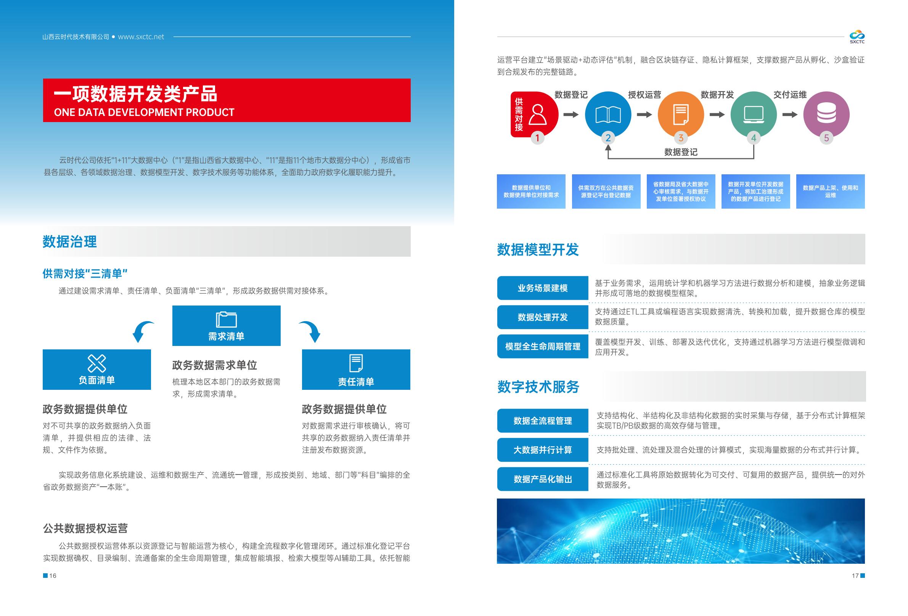The image size is (908, 616).
Task: Click the curved arrow pointing toward 负面清单
Action: click(x=143, y=331)
